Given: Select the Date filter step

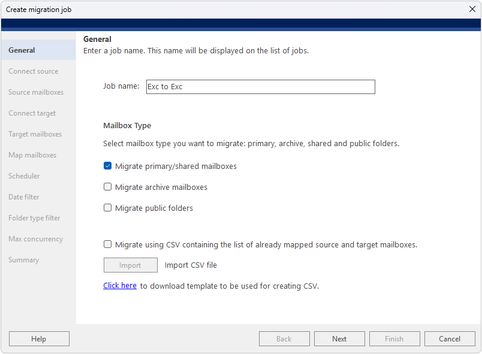Looking at the screenshot, I should click(x=23, y=197).
